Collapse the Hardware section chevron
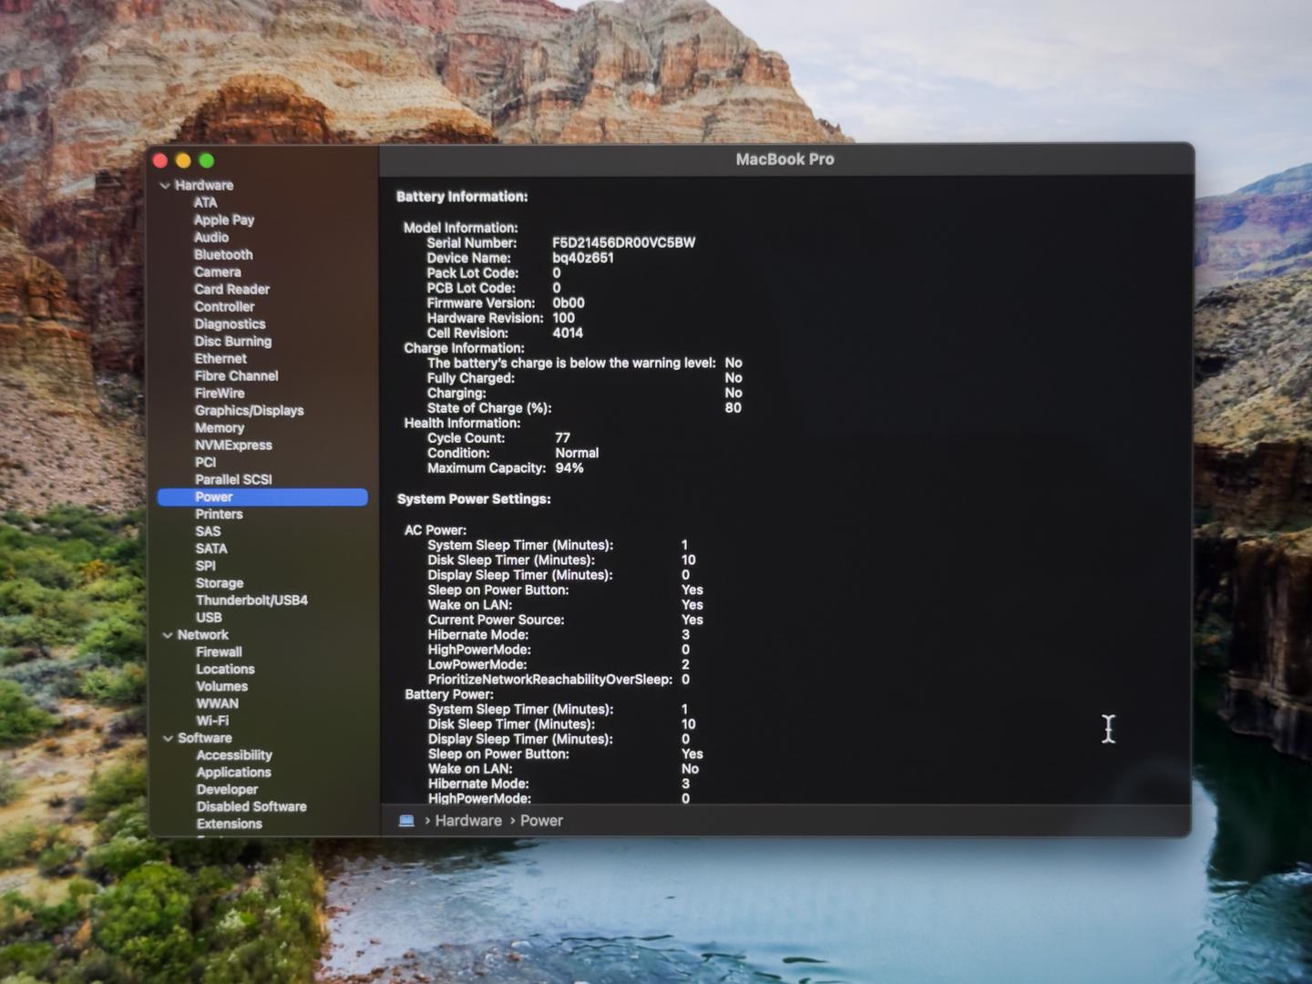Image resolution: width=1312 pixels, height=984 pixels. tap(165, 186)
